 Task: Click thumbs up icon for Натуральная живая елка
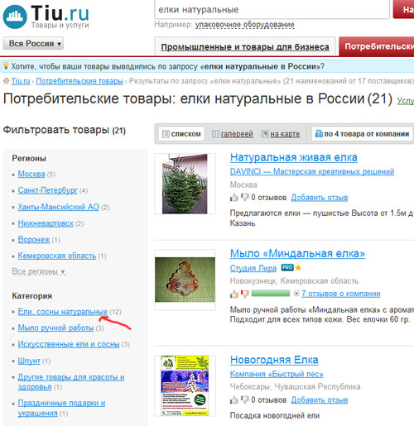pyautogui.click(x=234, y=198)
